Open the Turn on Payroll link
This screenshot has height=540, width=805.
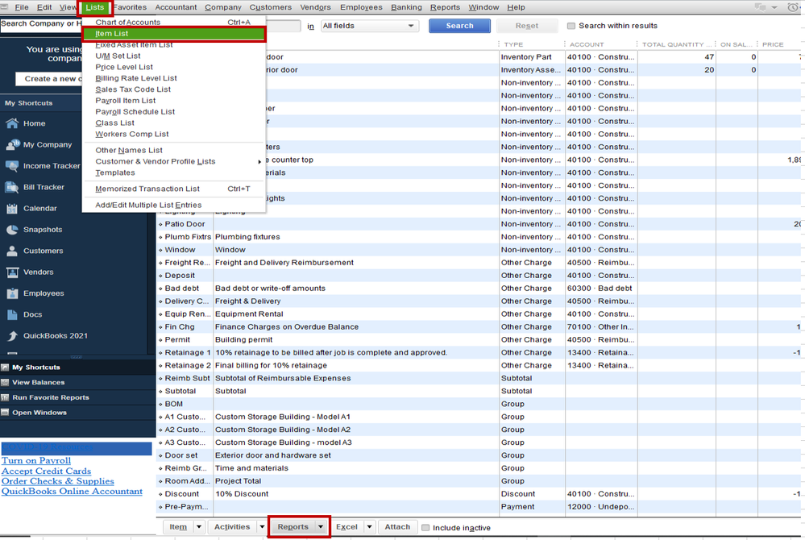pos(36,461)
